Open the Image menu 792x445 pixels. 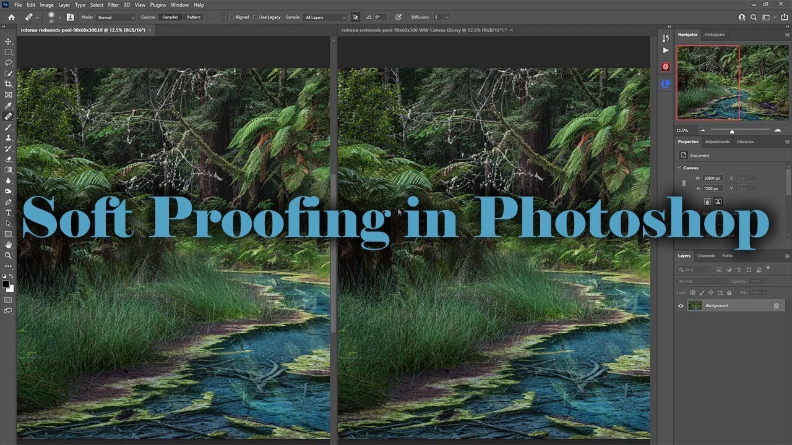click(x=47, y=5)
